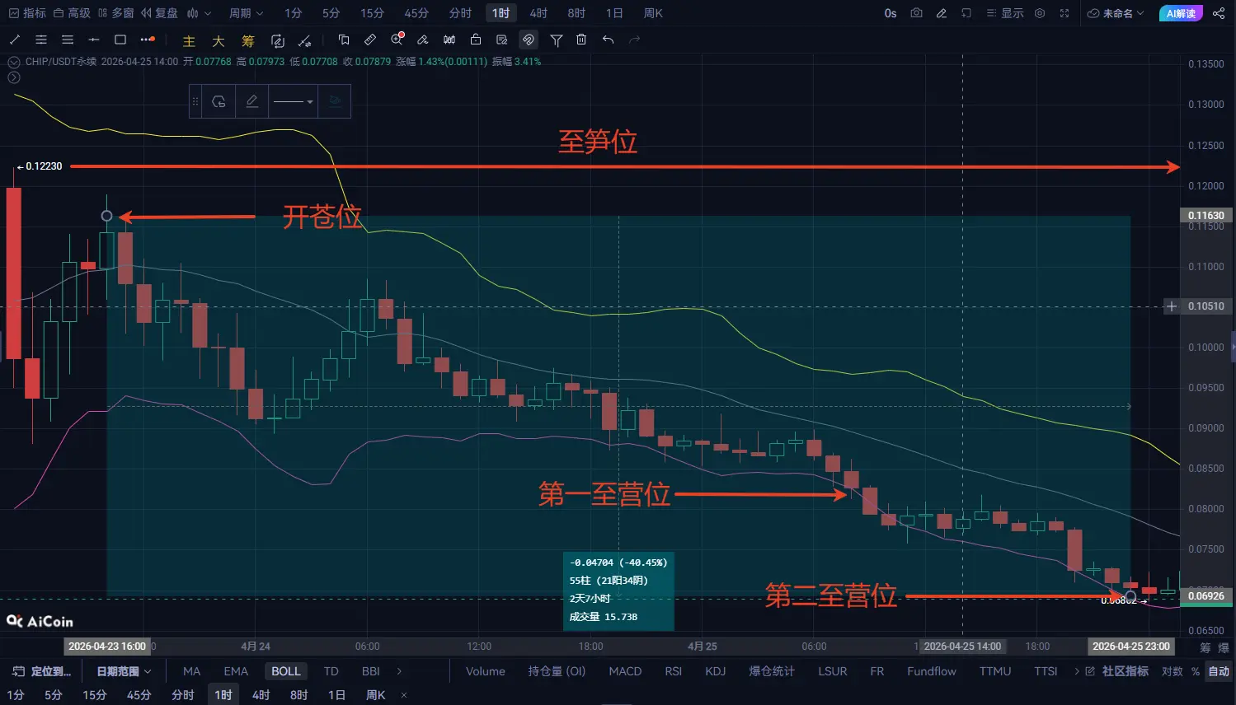Enable the MACD sub-indicator
The image size is (1236, 705).
click(625, 671)
